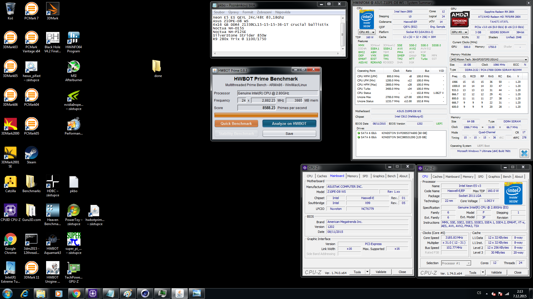Open the Recycle Bin (Koš) icon
The height and width of the screenshot is (299, 533).
10,11
